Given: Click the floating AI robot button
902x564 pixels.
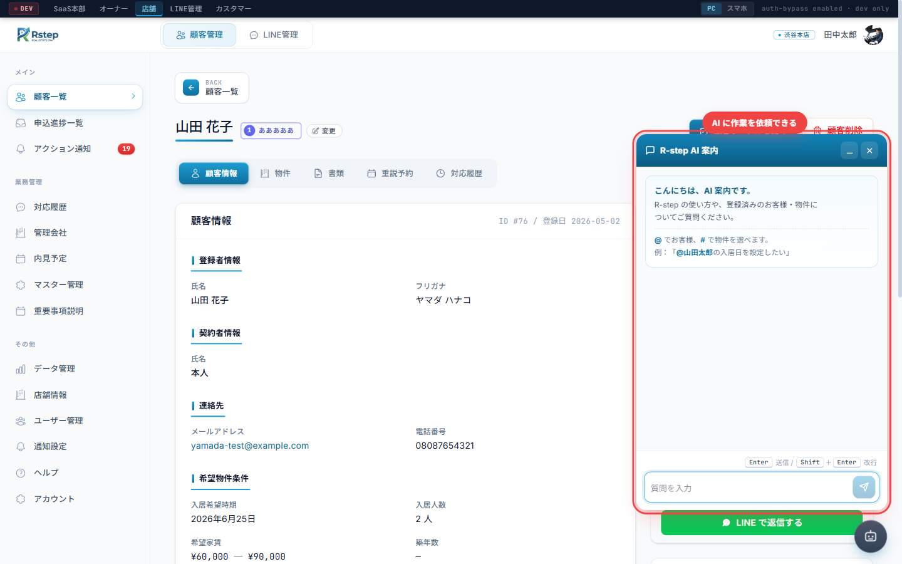Looking at the screenshot, I should [x=871, y=536].
